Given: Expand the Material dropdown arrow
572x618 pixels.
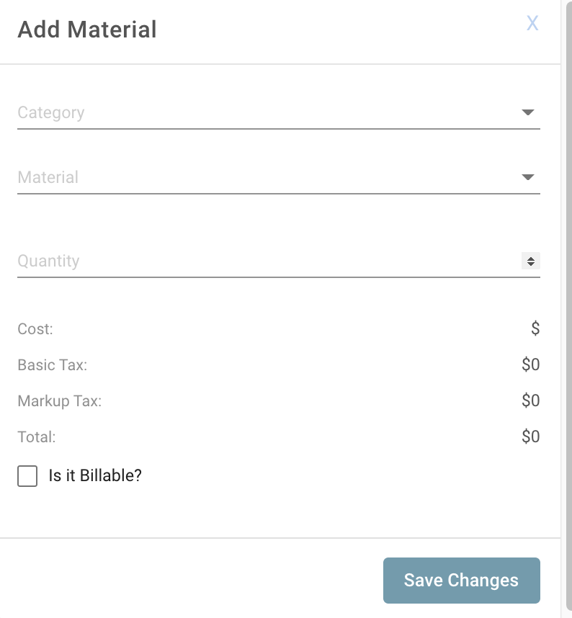Looking at the screenshot, I should click(x=527, y=177).
